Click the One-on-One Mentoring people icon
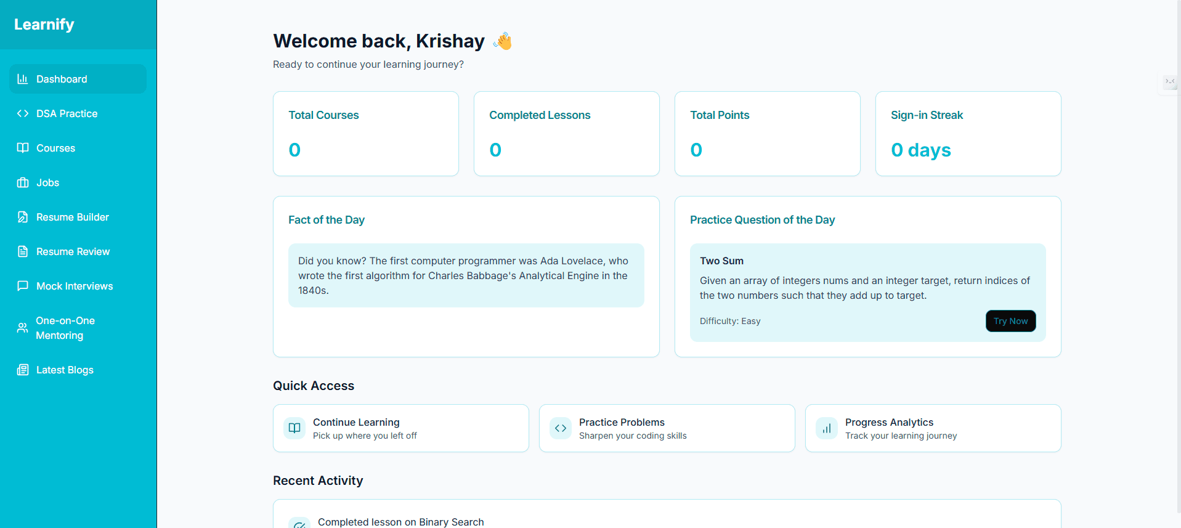 [23, 328]
